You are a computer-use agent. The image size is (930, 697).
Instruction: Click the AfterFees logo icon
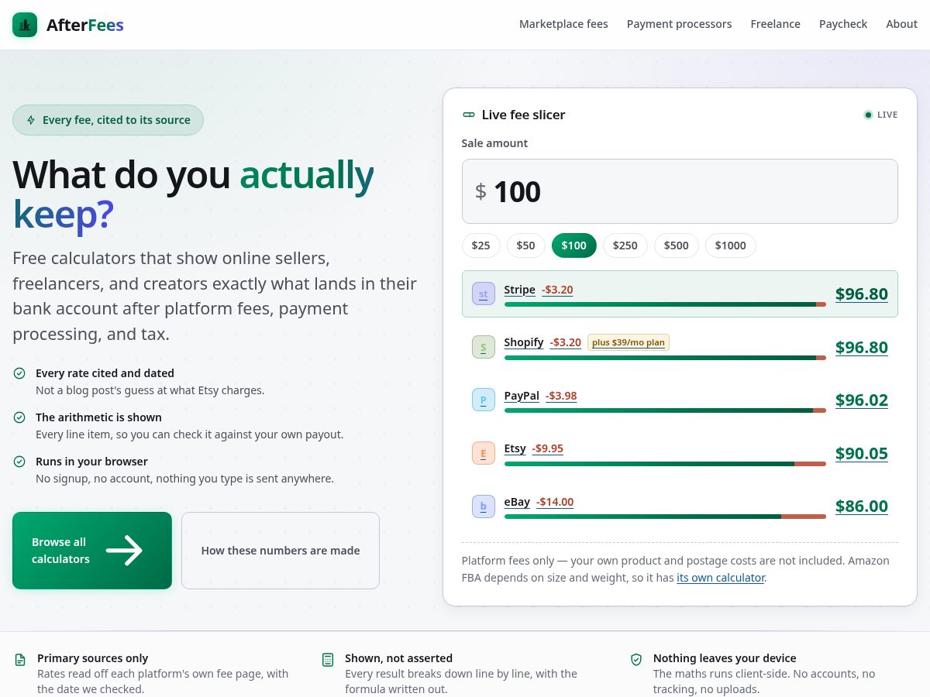[25, 25]
